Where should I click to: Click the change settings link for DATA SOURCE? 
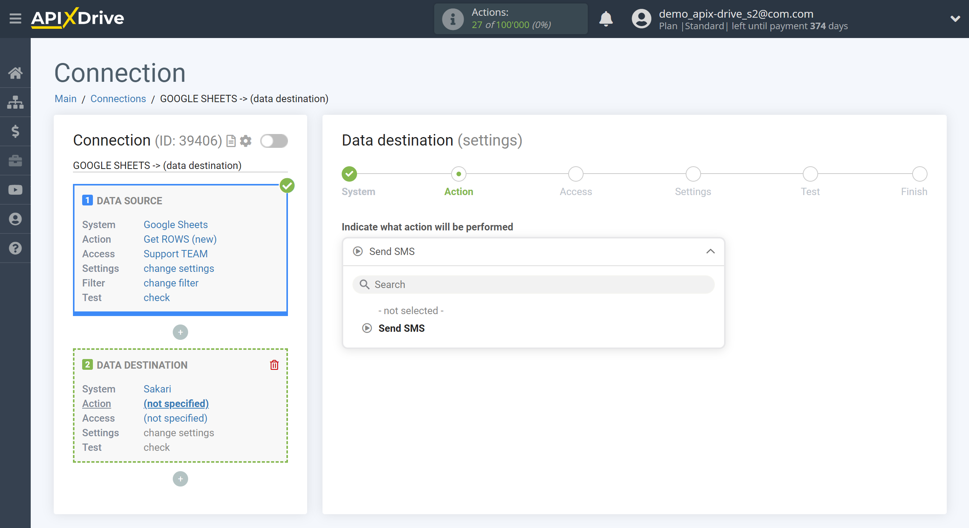[x=178, y=268]
